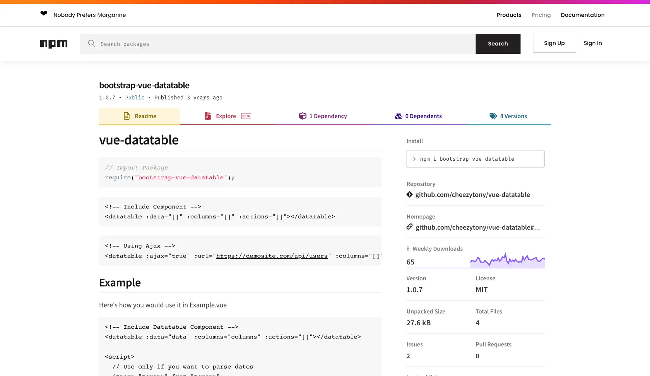
Task: Click the weekly downloads arrow icon
Action: tap(408, 249)
